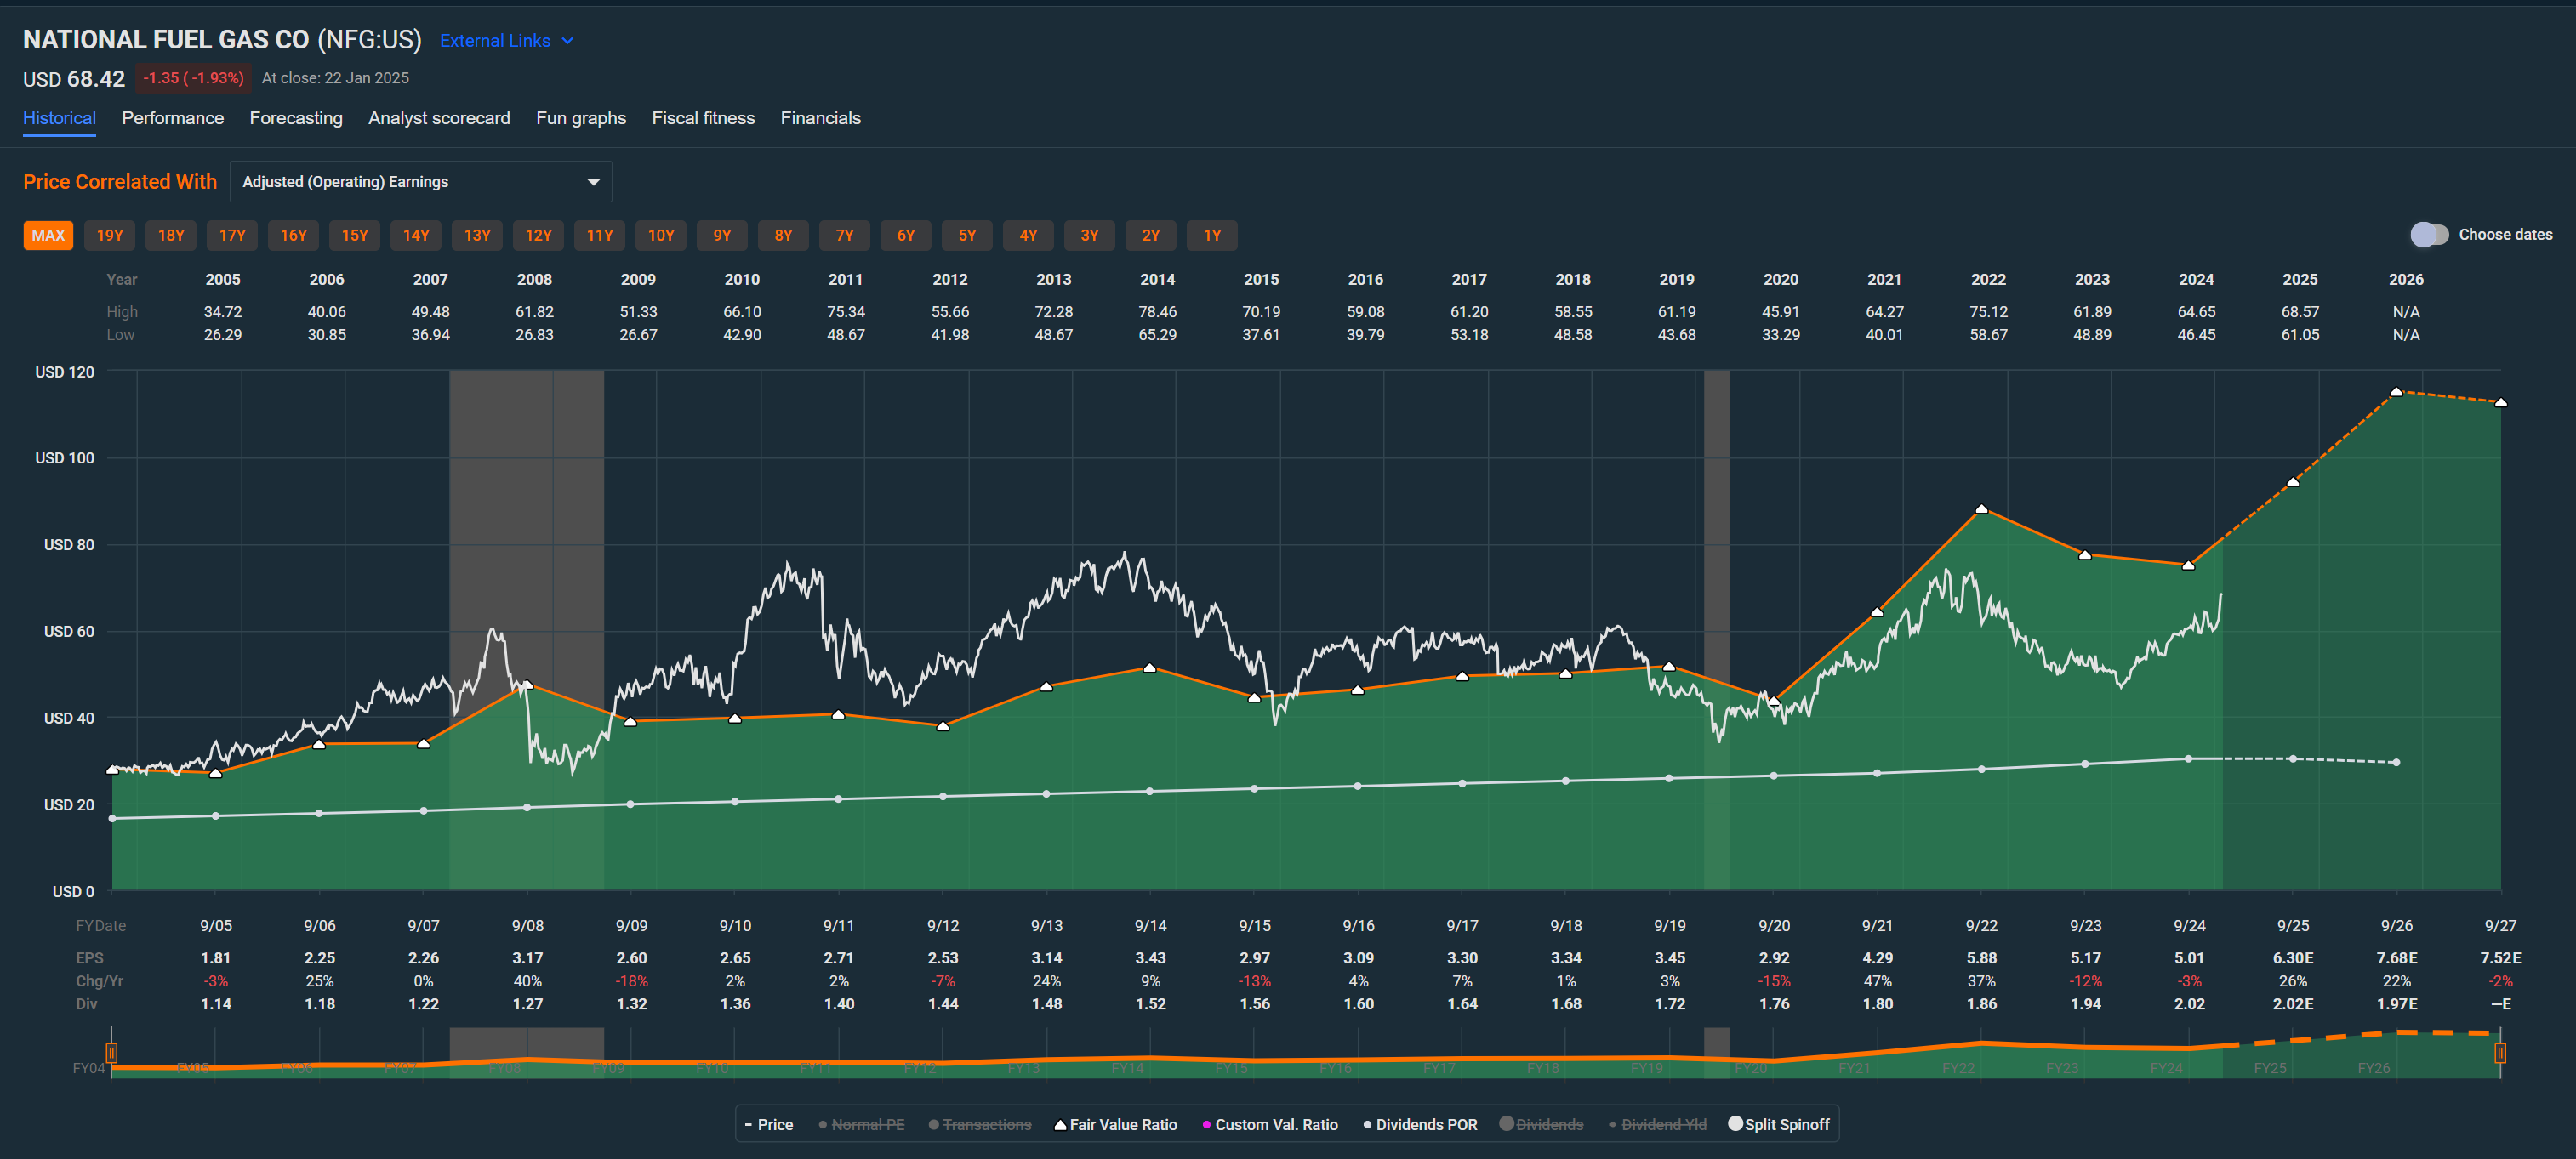The width and height of the screenshot is (2576, 1159).
Task: Pick the 13Y time range
Action: pos(477,236)
